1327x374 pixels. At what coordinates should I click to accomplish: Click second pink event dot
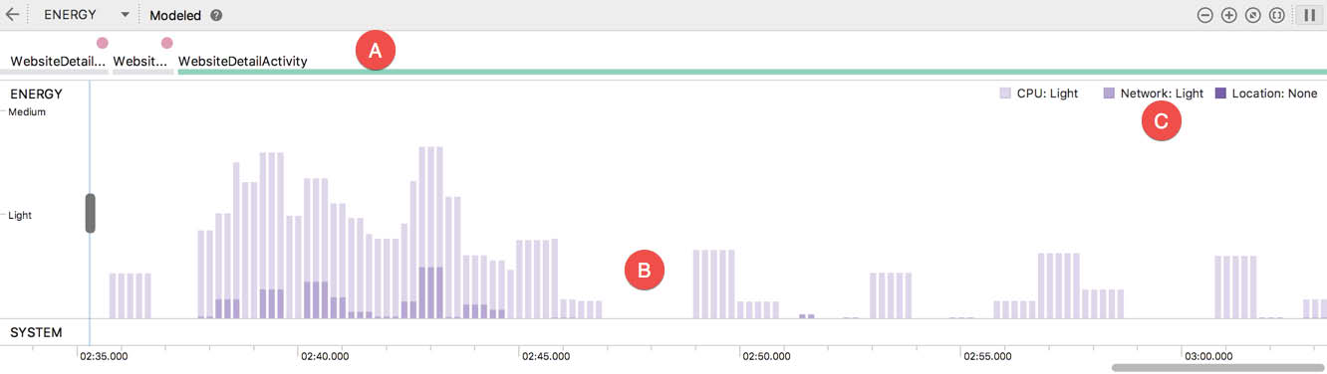point(166,43)
